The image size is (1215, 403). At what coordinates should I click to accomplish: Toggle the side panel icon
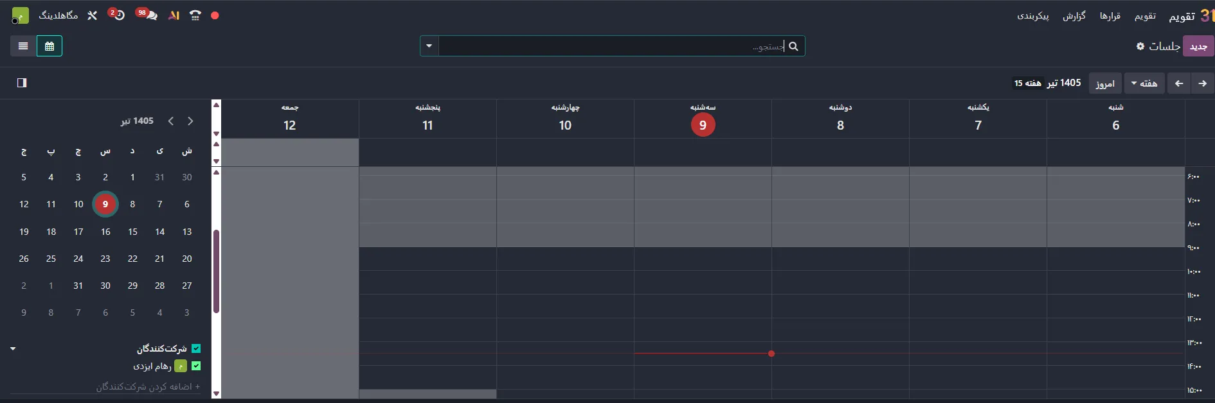click(x=22, y=83)
